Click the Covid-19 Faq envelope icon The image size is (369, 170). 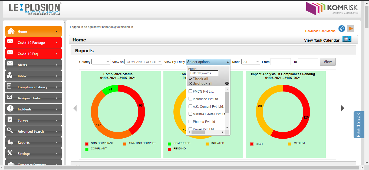click(x=10, y=53)
